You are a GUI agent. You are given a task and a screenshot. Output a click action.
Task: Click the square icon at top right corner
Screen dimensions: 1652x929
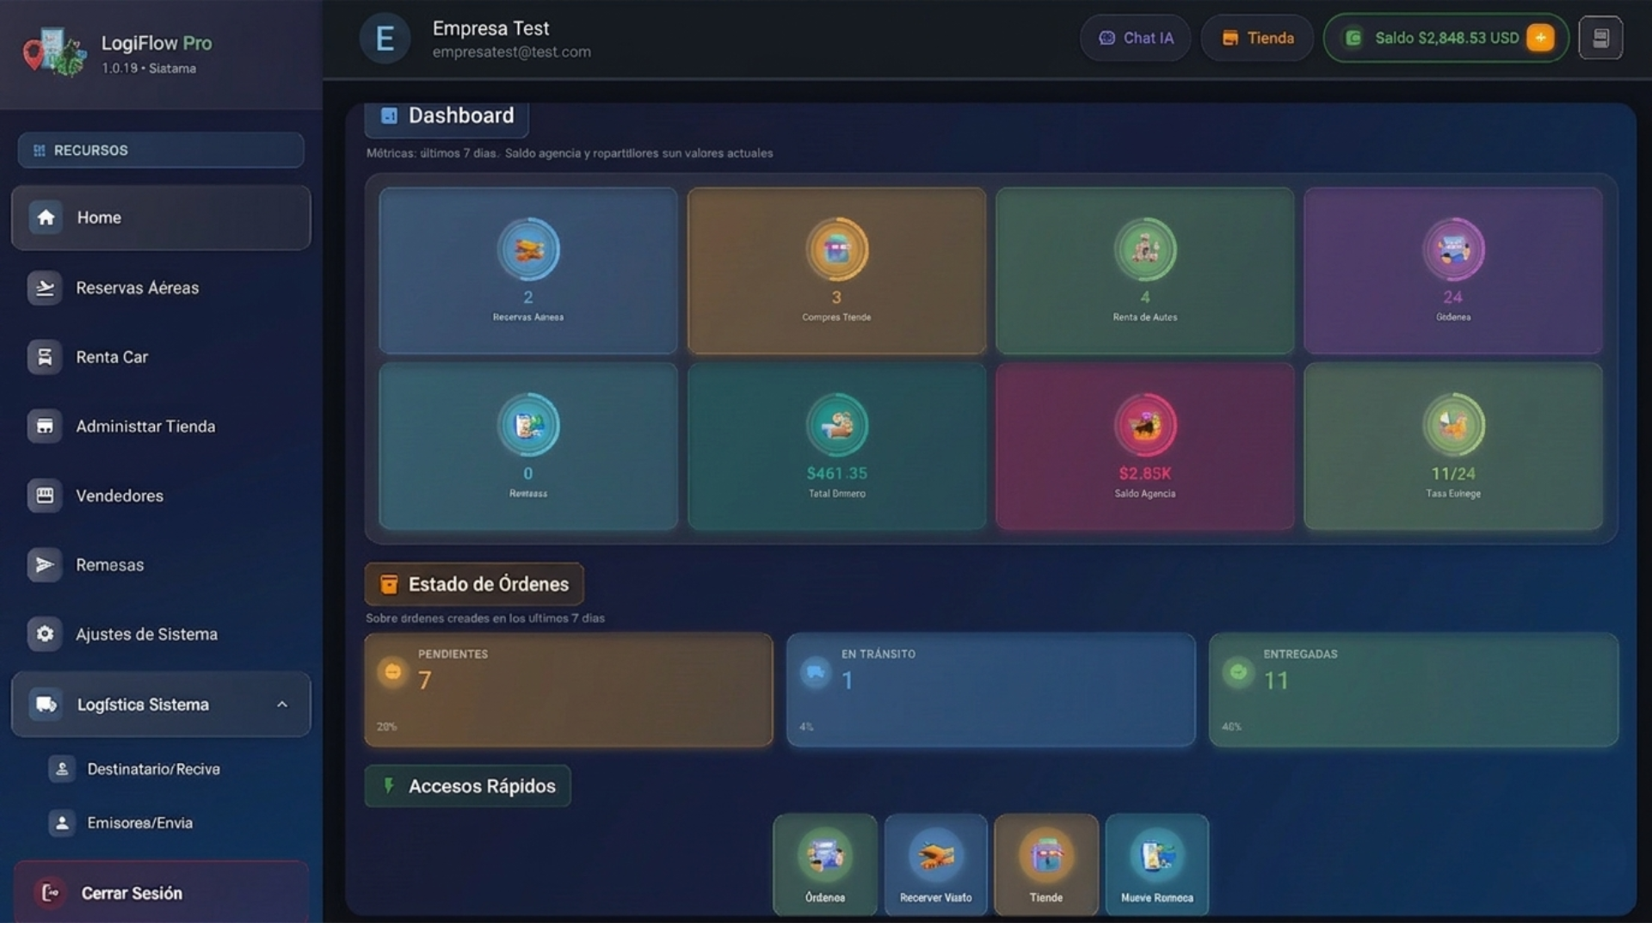pyautogui.click(x=1600, y=38)
